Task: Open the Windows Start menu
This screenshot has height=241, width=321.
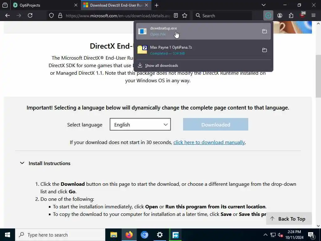Action: pyautogui.click(x=8, y=235)
